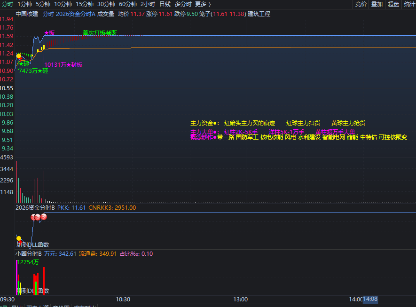Click the green 12754万 label
Screen dimensions: 416x307
coord(28,262)
